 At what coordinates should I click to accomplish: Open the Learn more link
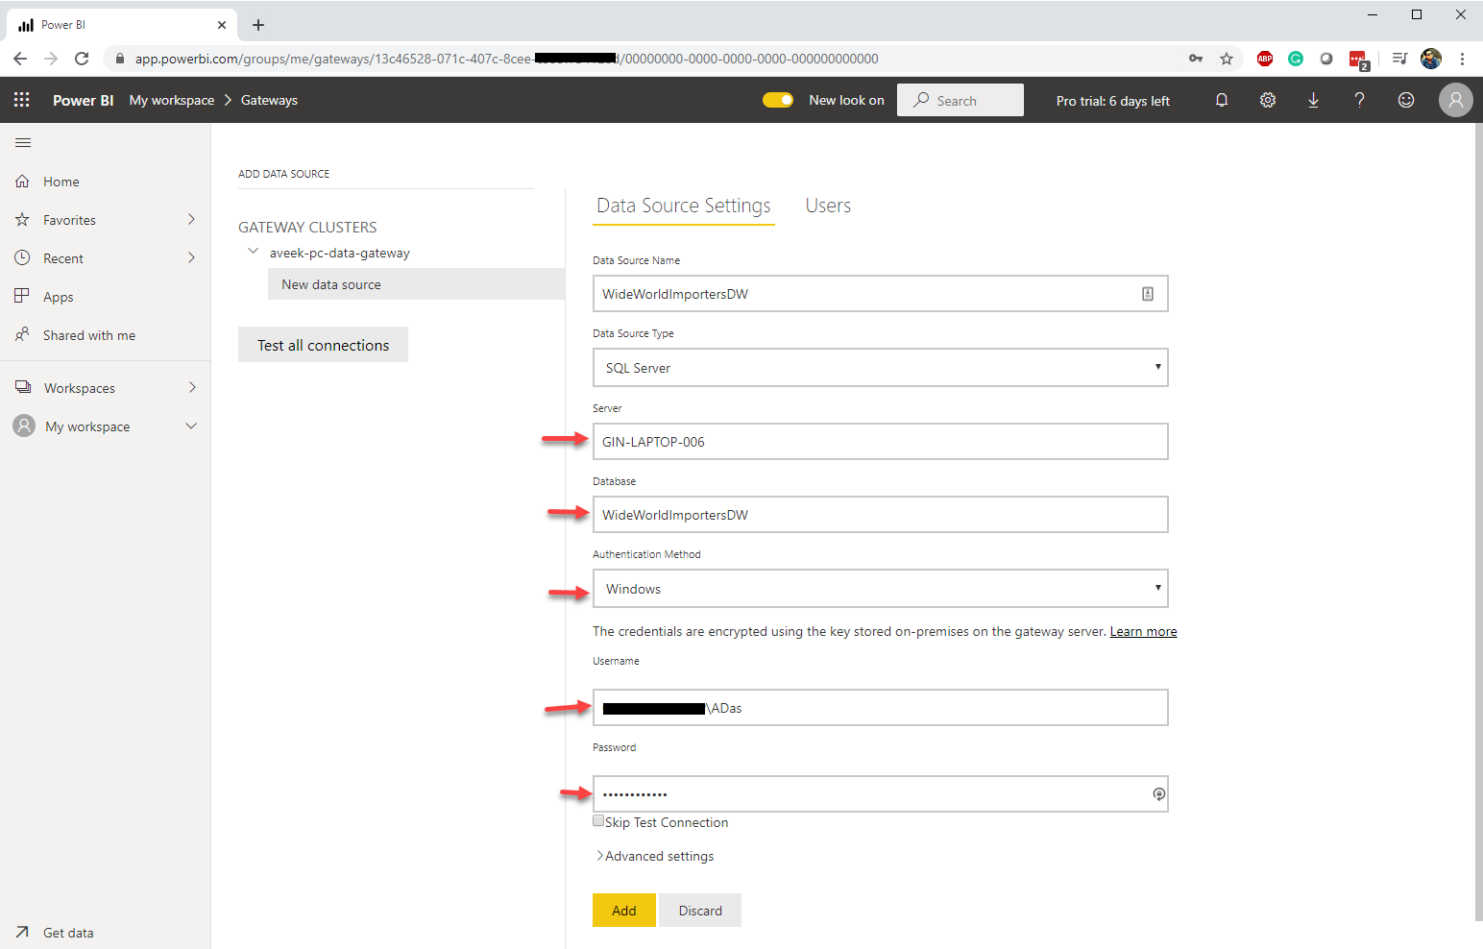1142,631
